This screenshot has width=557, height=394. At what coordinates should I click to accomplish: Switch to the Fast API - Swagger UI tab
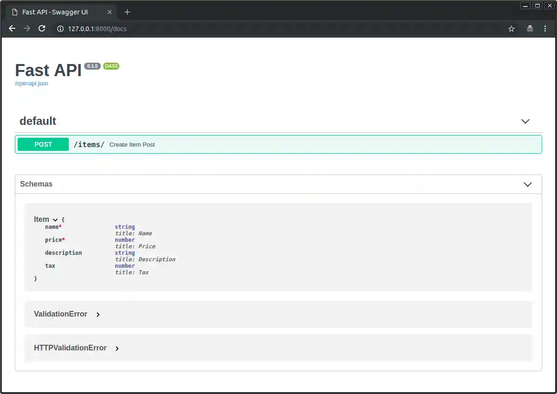[54, 12]
